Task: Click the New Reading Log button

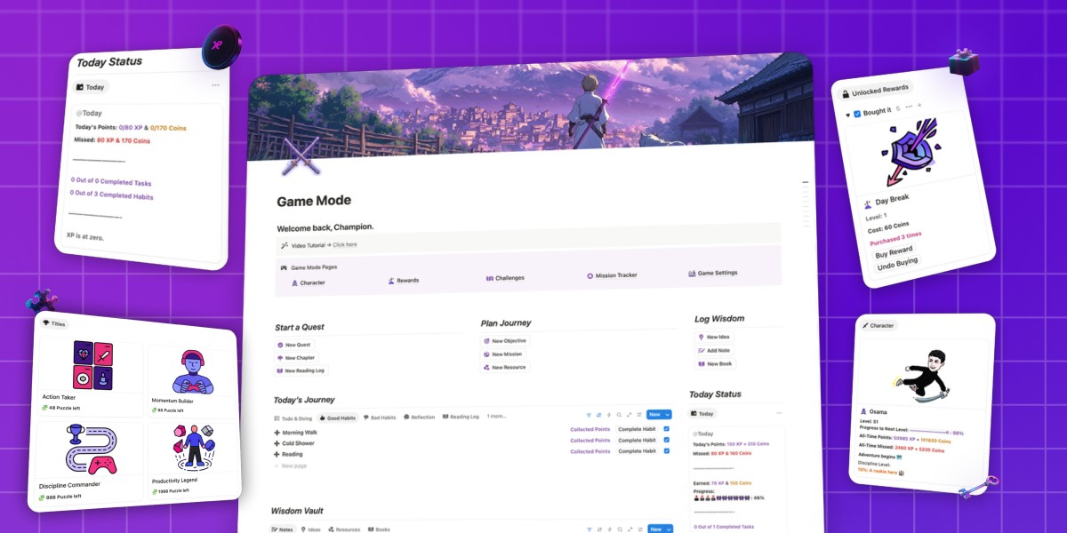Action: pyautogui.click(x=301, y=370)
